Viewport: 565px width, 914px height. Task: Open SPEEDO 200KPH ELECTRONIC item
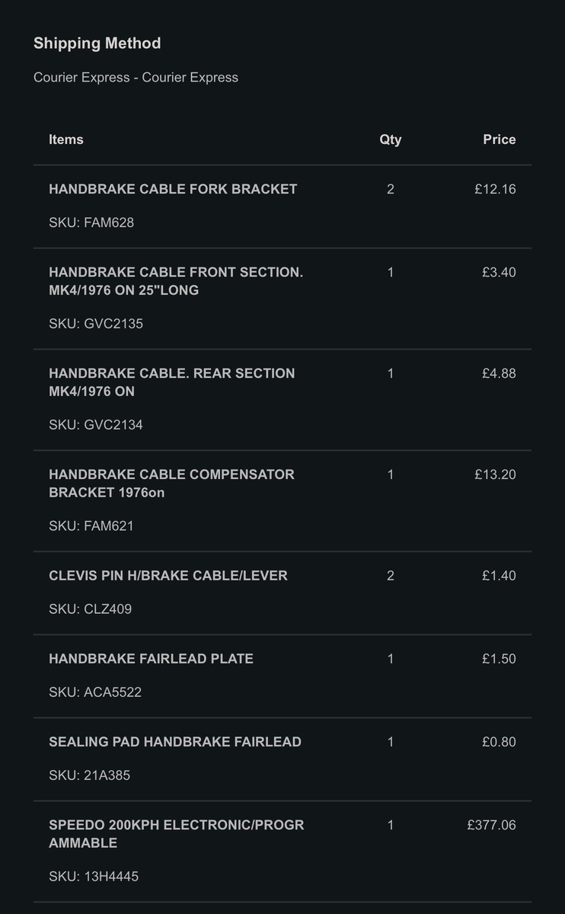[176, 834]
